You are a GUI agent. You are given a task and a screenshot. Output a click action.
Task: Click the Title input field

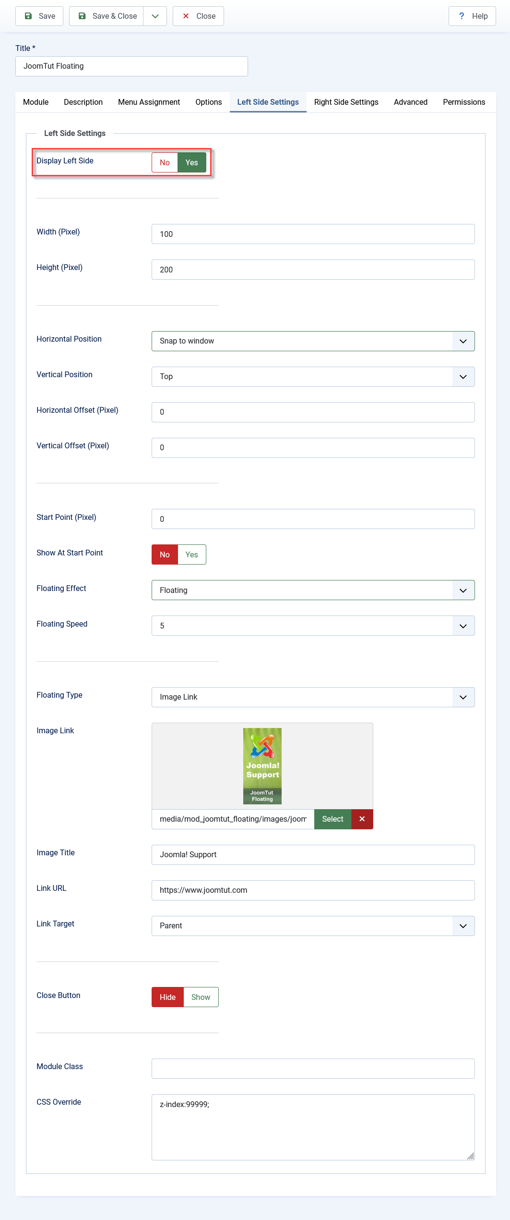point(131,66)
